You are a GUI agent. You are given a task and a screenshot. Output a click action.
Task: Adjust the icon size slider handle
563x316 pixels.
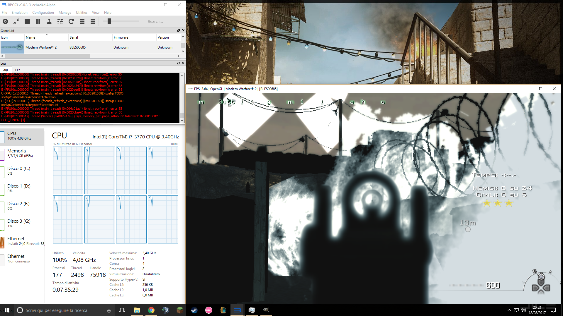click(109, 21)
